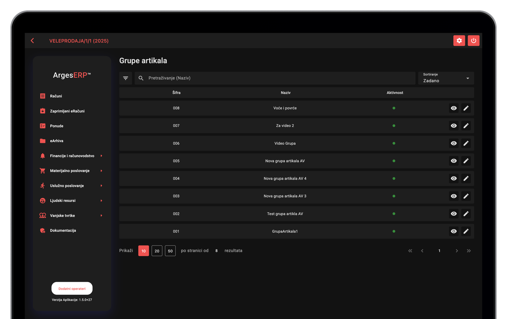The width and height of the screenshot is (507, 319).
Task: View Nova grupa artikala AV 3
Action: pyautogui.click(x=454, y=196)
